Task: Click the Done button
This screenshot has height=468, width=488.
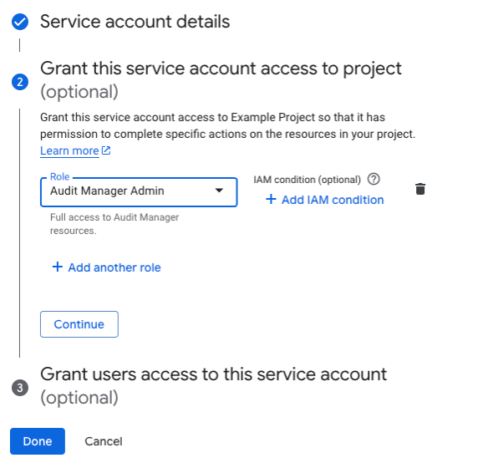Action: click(x=38, y=441)
